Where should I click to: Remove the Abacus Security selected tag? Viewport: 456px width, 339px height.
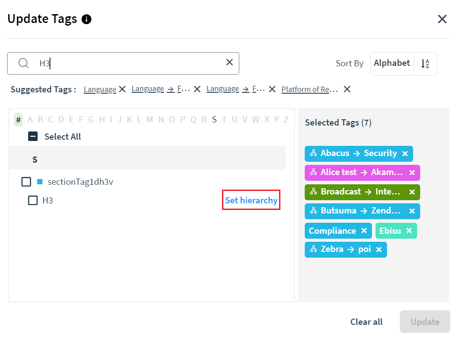coord(405,153)
